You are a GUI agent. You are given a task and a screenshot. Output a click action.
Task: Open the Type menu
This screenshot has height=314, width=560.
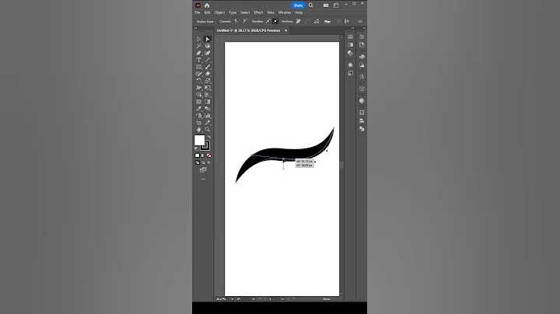tap(233, 12)
